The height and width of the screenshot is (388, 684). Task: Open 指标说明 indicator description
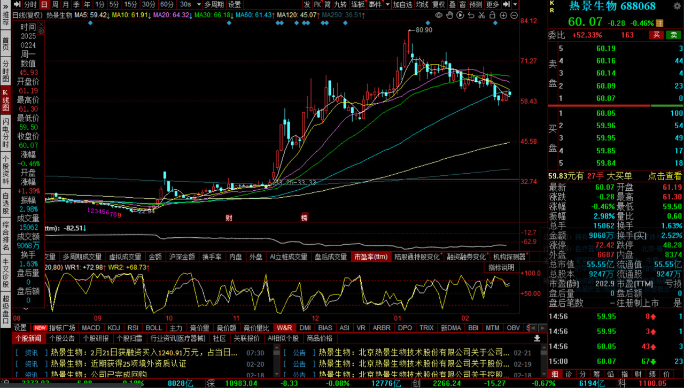click(x=501, y=267)
